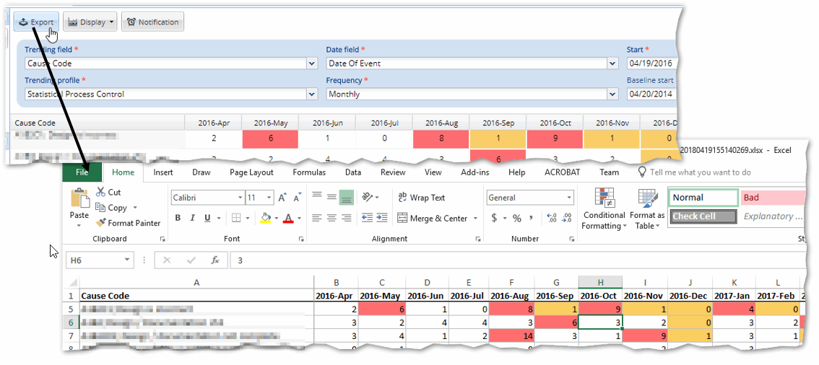Toggle middle-align highlighted alignment button
The width and height of the screenshot is (819, 365).
click(x=346, y=198)
